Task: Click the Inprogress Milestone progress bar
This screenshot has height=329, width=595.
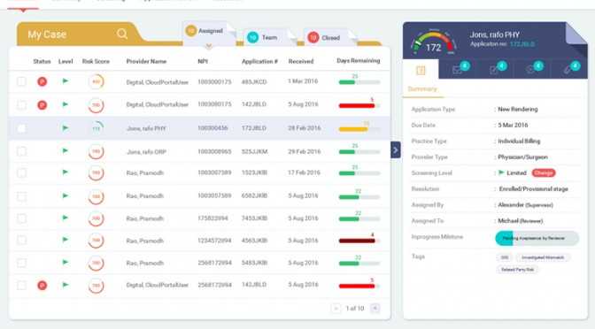Action: (x=537, y=239)
